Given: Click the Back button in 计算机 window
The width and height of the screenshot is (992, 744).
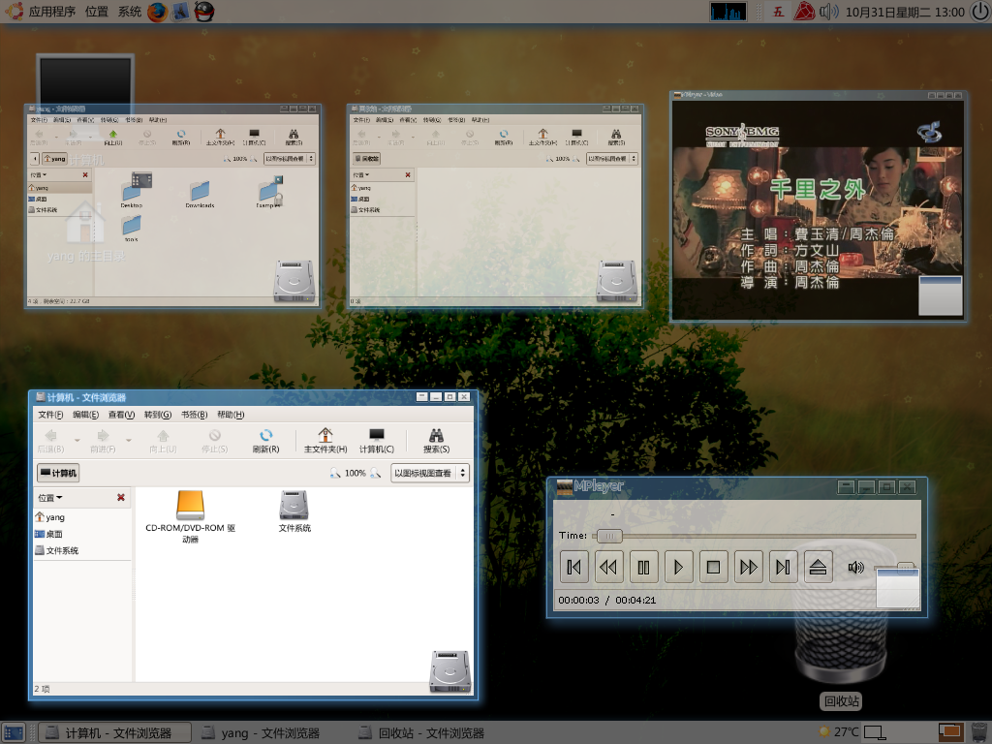Looking at the screenshot, I should (50, 441).
